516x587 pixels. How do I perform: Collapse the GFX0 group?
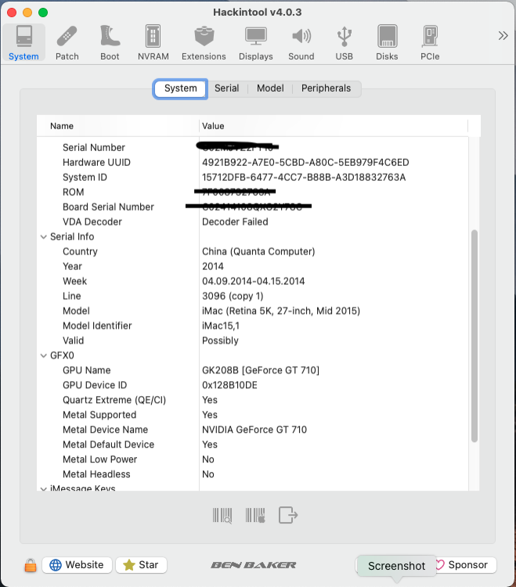43,355
